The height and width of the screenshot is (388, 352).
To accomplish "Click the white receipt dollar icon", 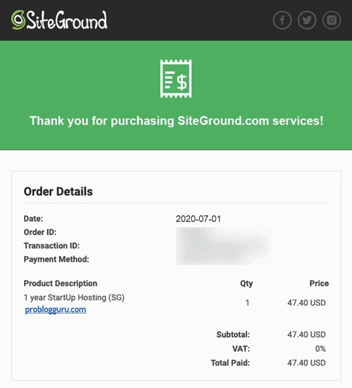I will (x=176, y=79).
